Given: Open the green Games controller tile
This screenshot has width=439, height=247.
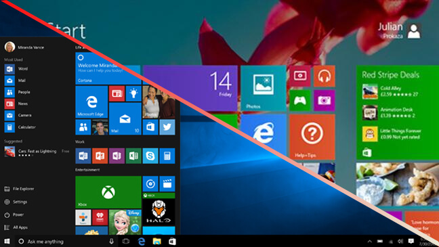Looking at the screenshot, I should 300,100.
